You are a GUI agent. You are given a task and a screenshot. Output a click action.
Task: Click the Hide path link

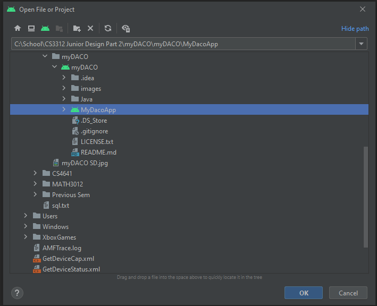pos(355,29)
